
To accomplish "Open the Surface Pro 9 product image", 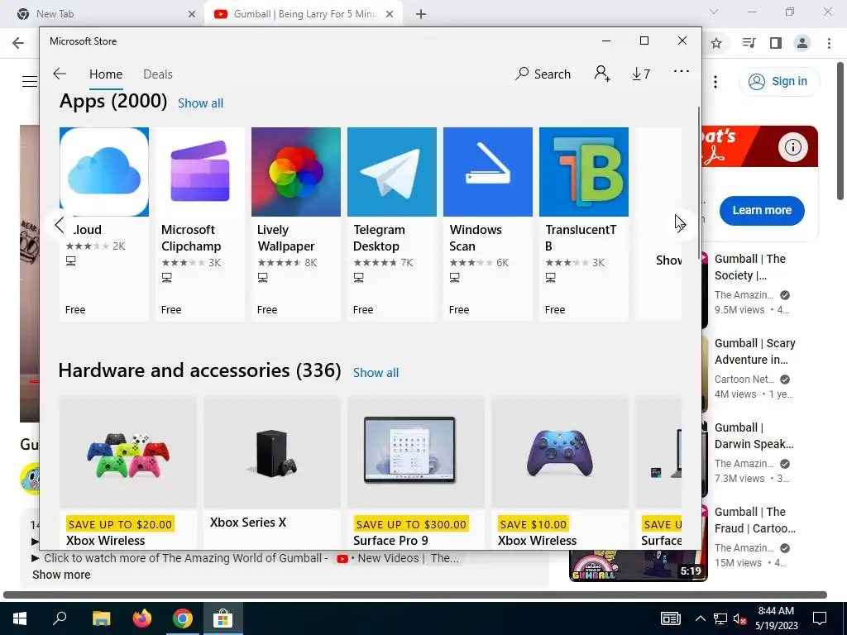I will click(416, 452).
